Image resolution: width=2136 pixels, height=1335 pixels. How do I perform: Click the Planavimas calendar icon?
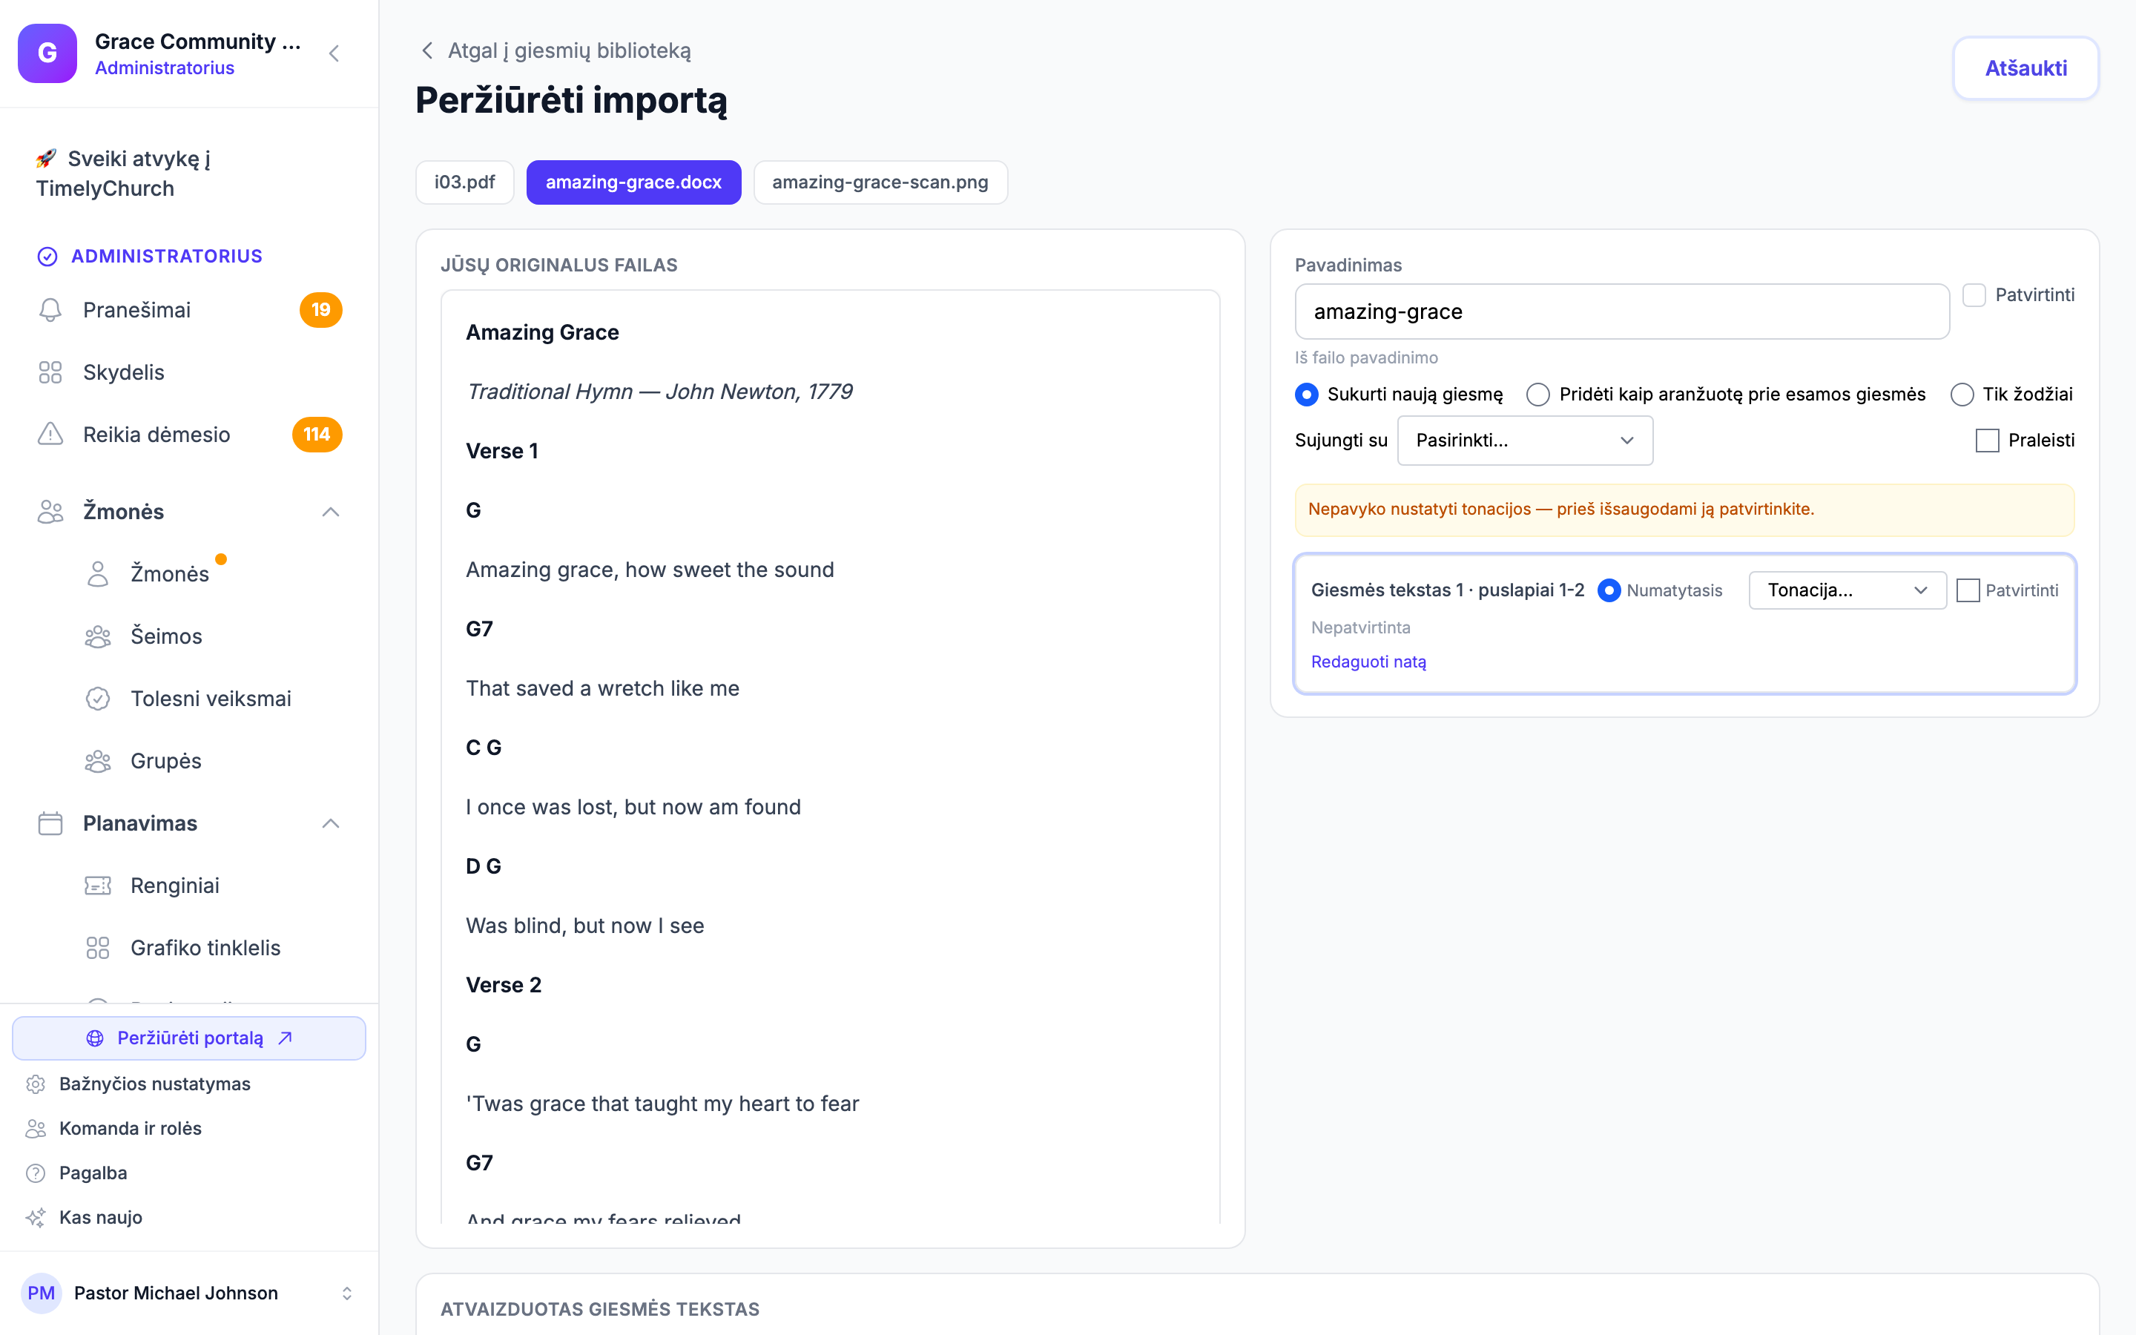point(50,823)
